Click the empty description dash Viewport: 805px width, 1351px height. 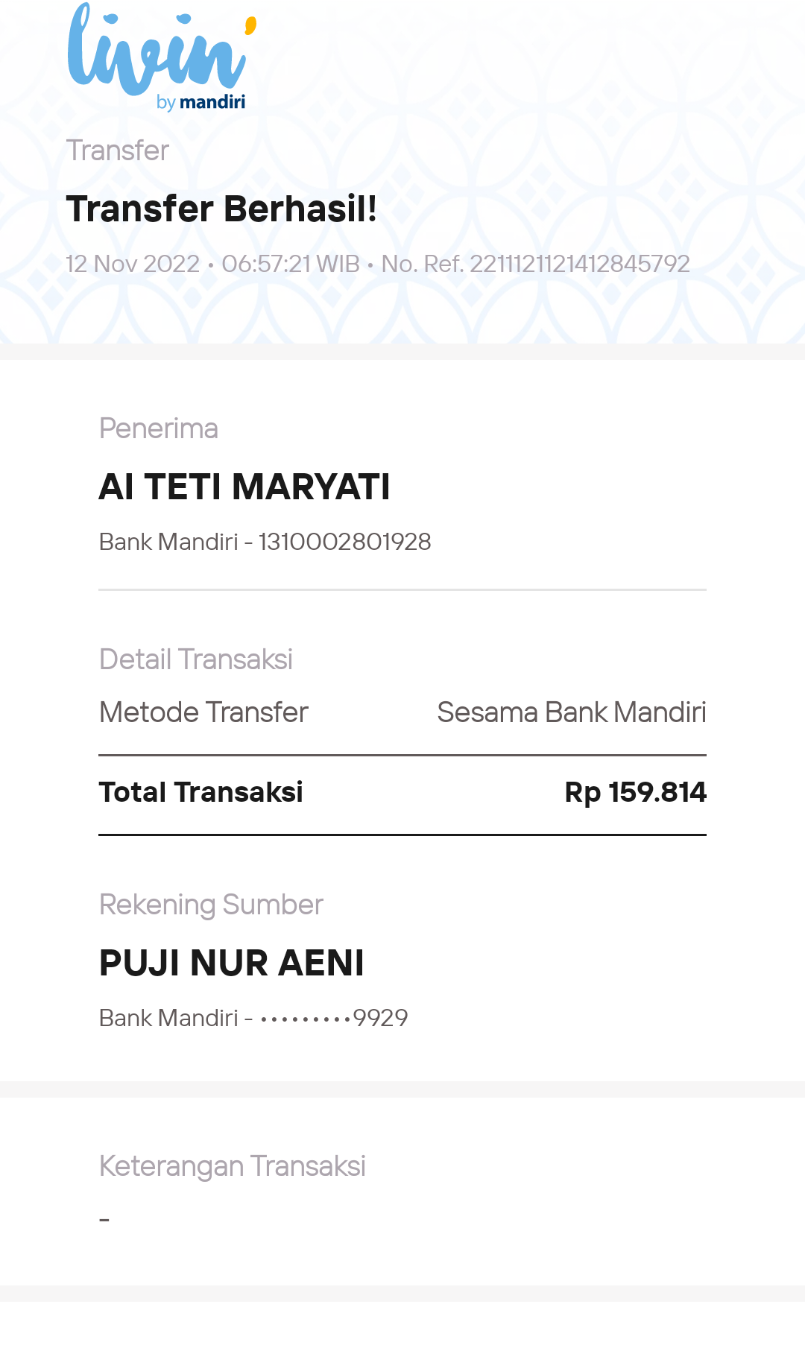[x=104, y=1220]
